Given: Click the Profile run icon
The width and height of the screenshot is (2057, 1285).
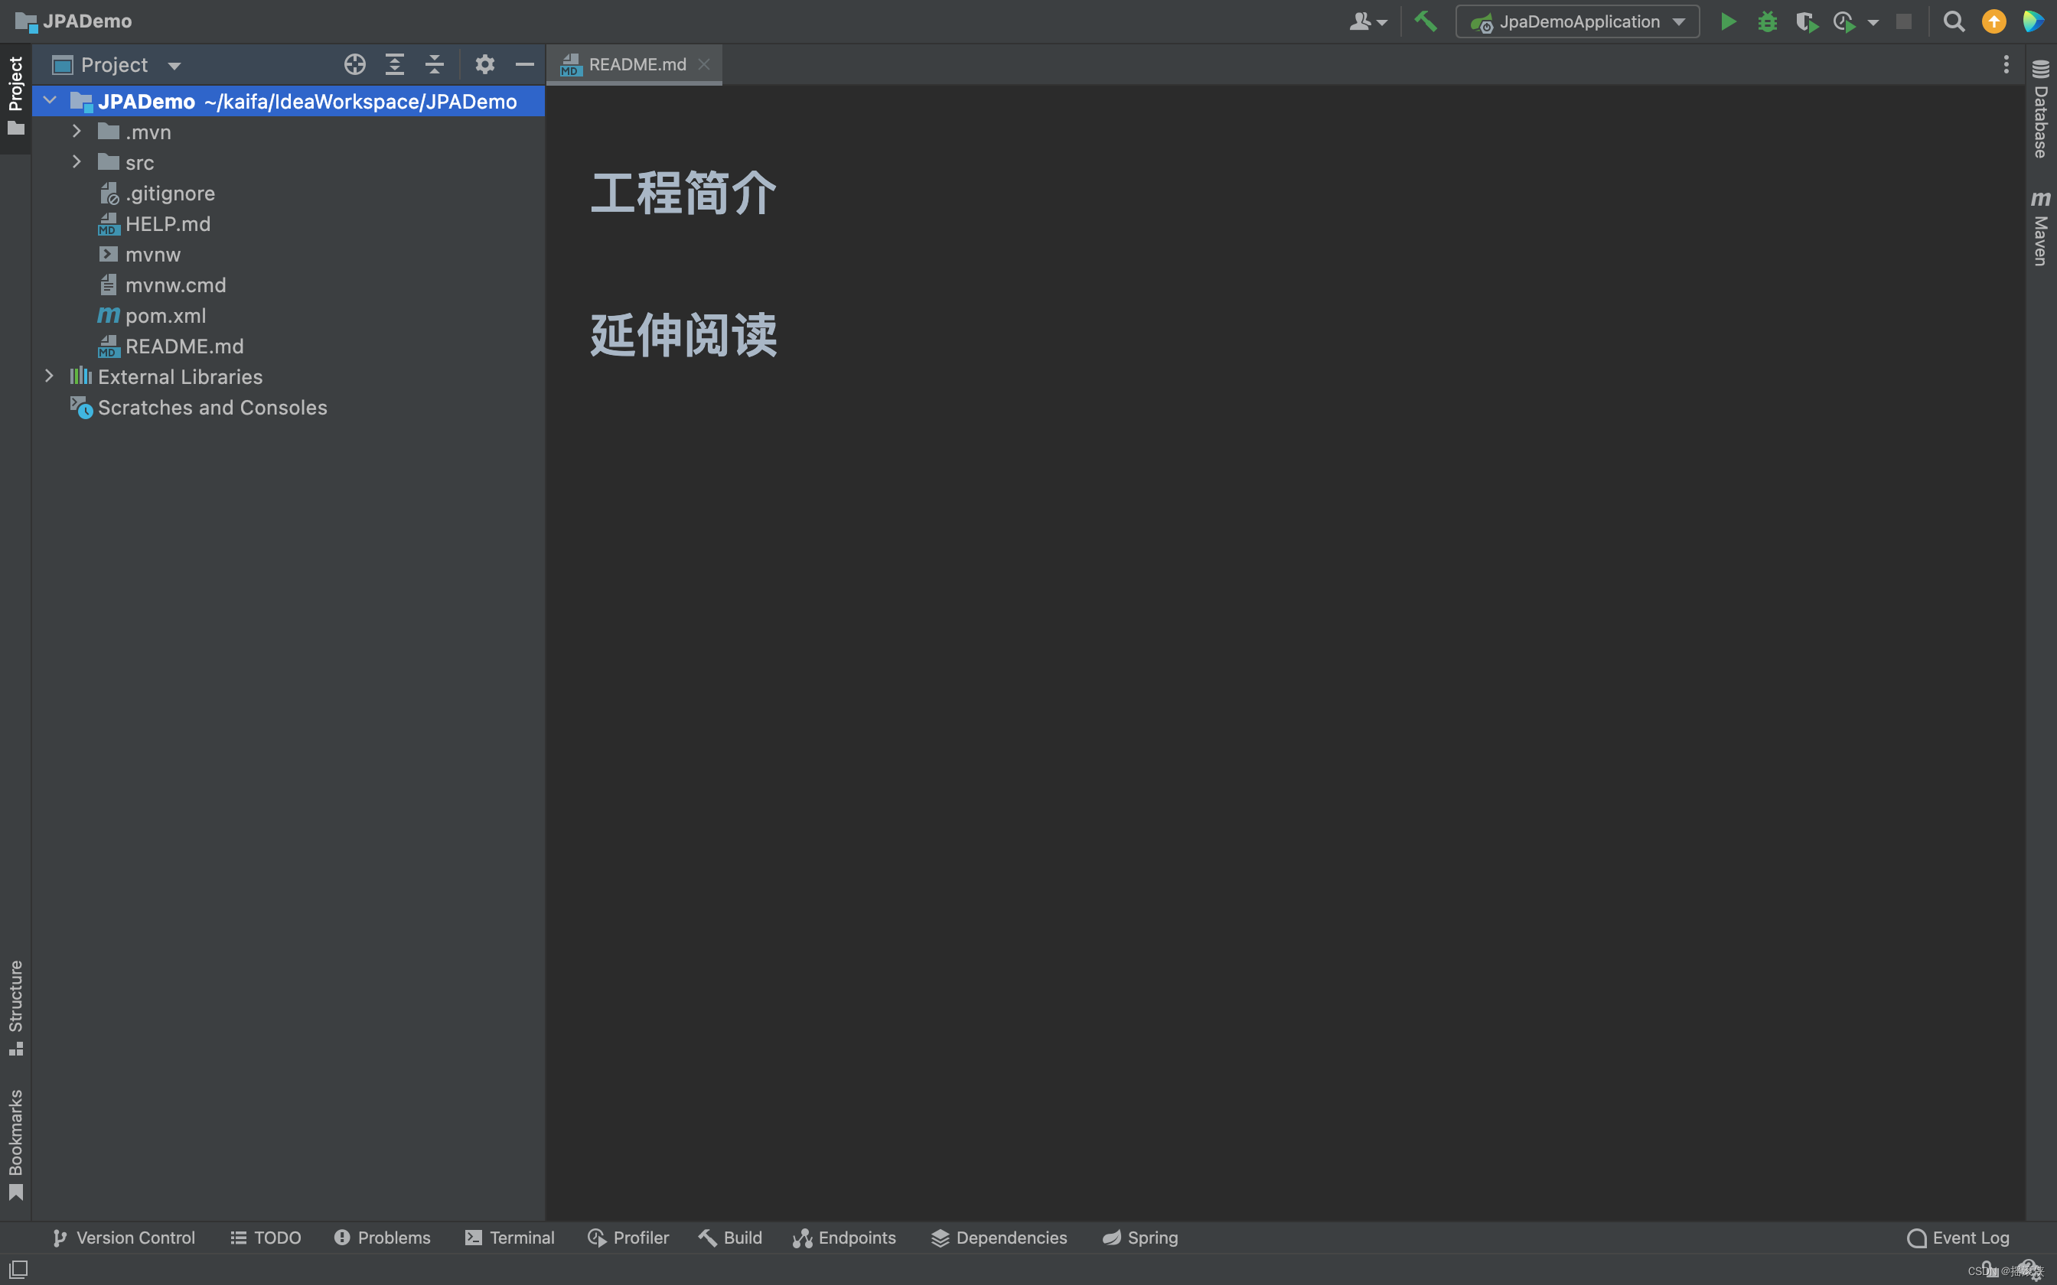Looking at the screenshot, I should tap(1843, 21).
